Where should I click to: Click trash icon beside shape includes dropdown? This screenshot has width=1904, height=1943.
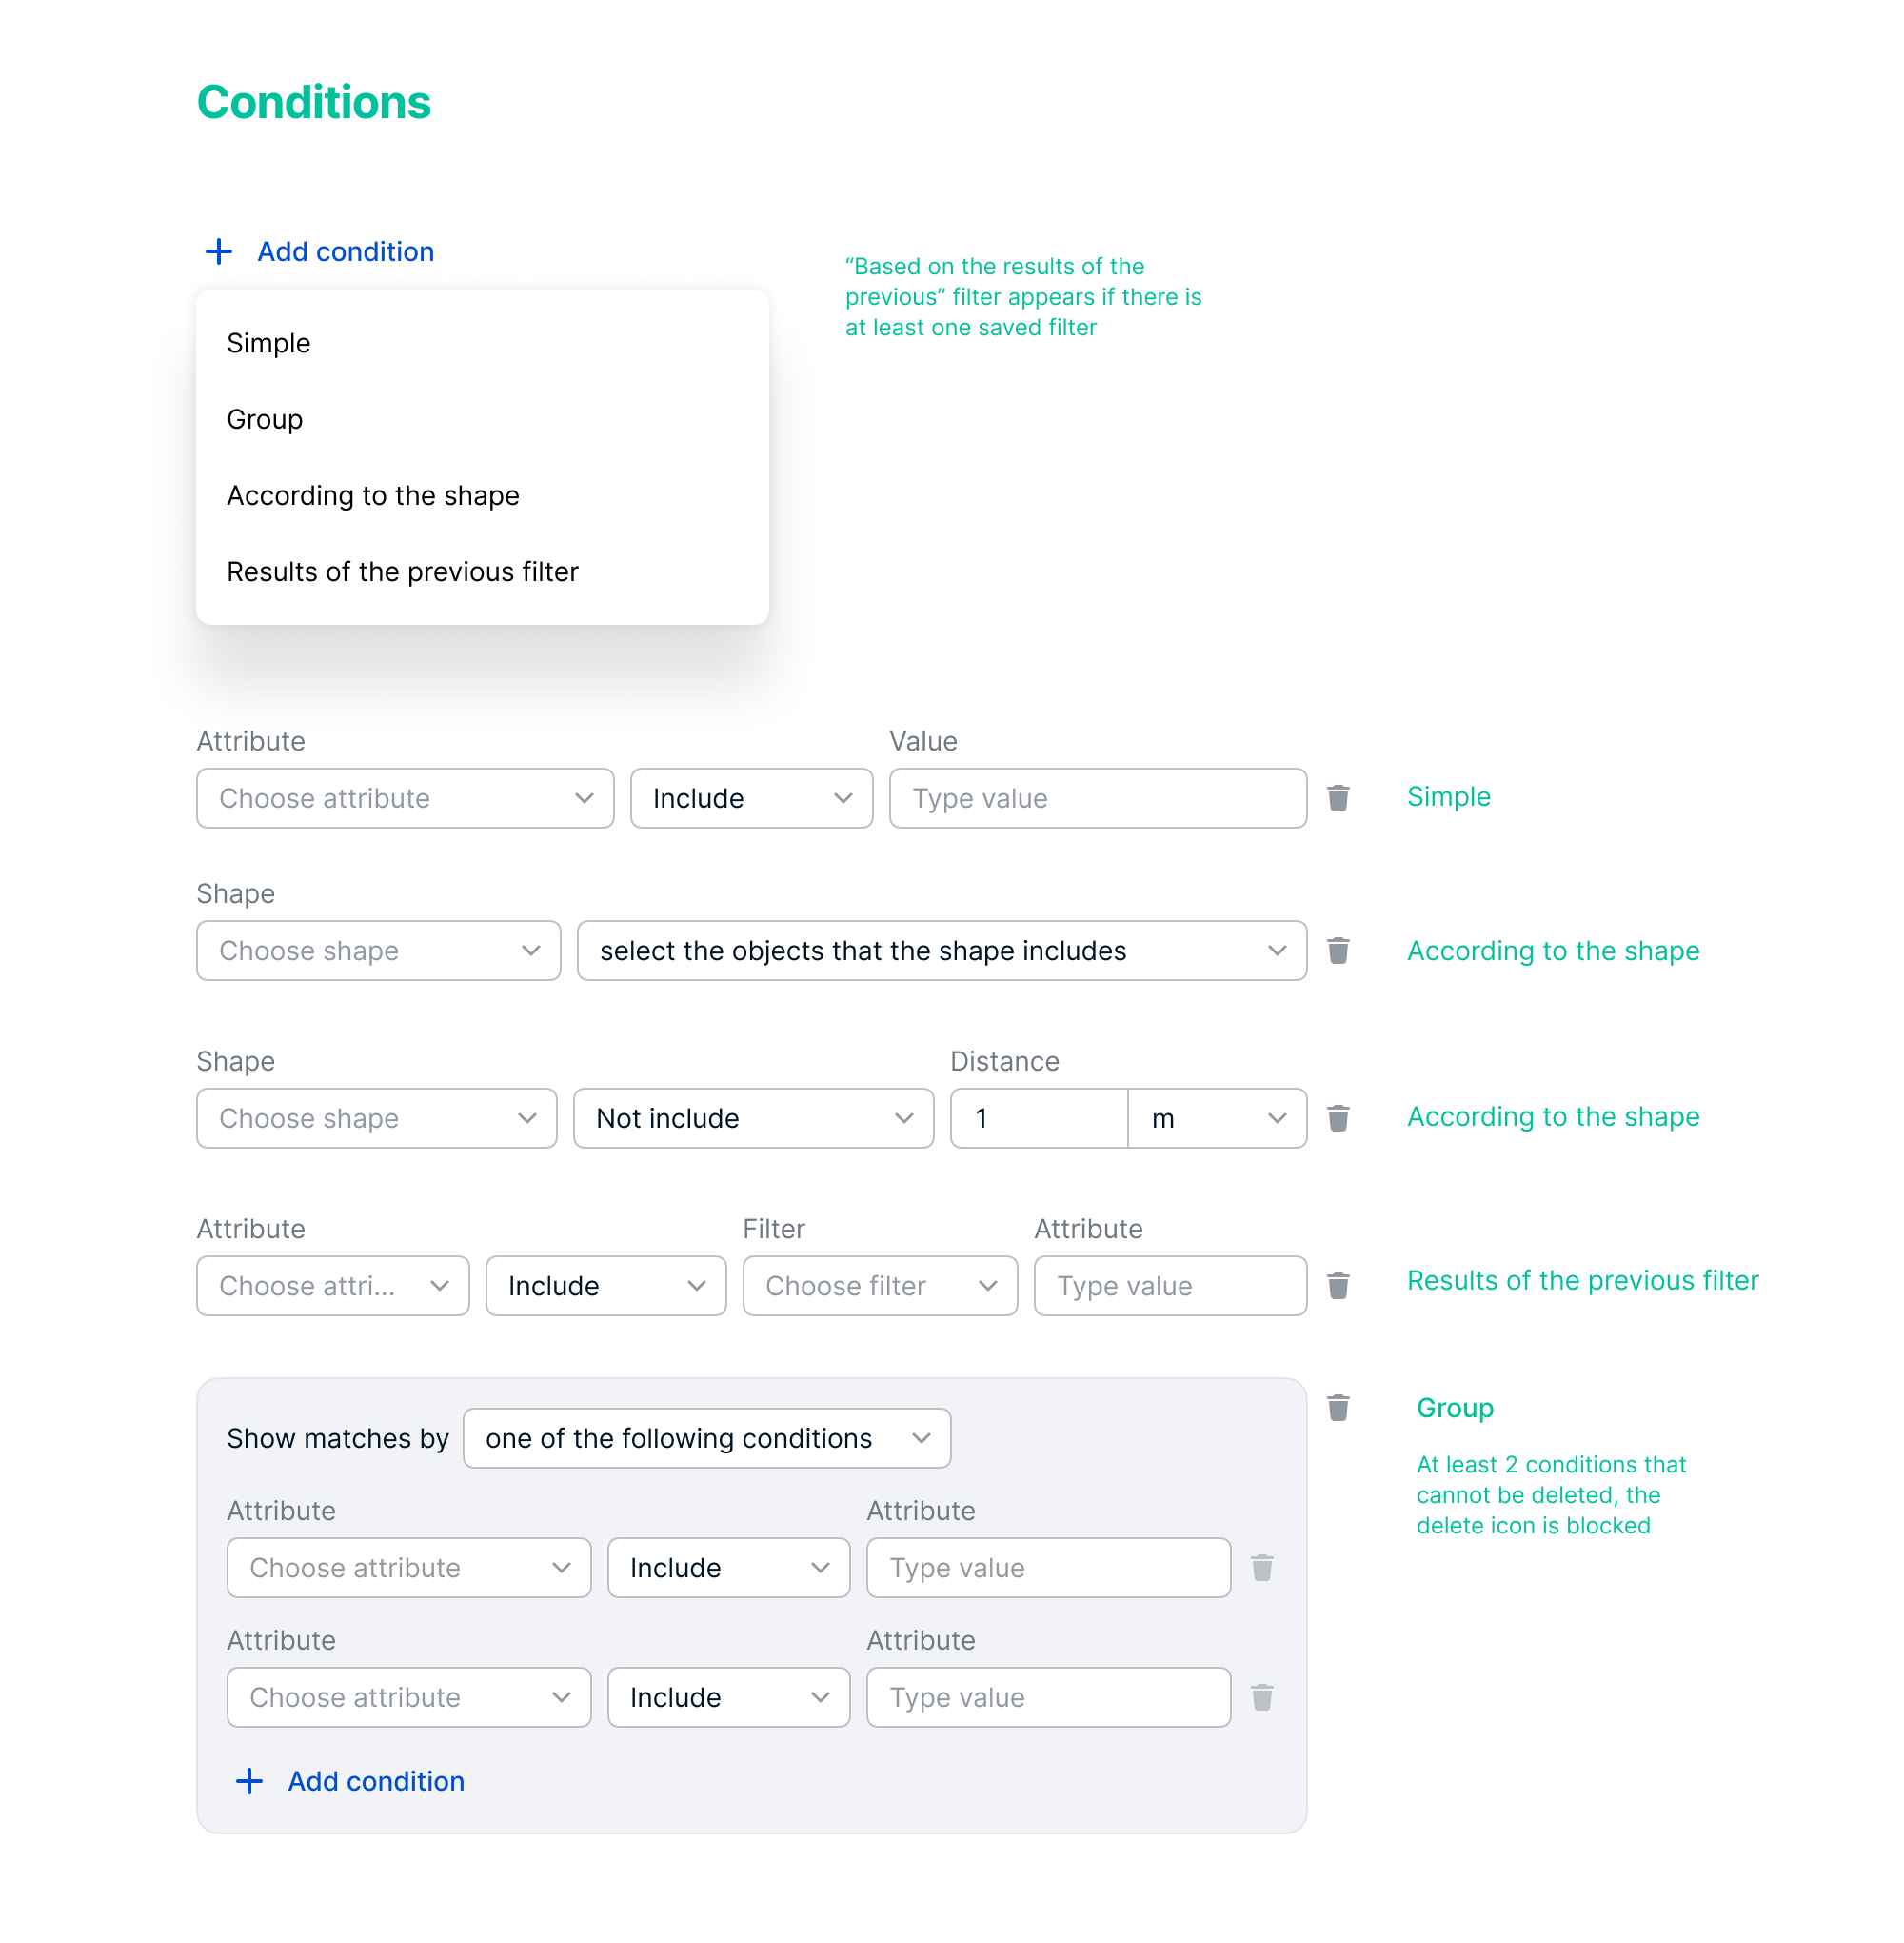point(1338,950)
